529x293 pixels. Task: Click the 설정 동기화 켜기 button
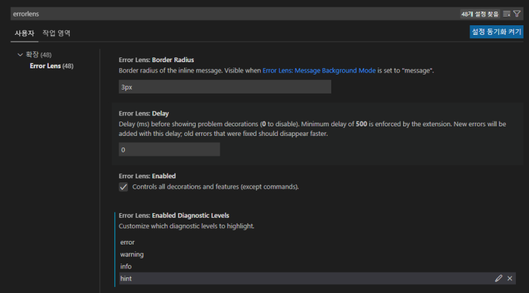(496, 31)
